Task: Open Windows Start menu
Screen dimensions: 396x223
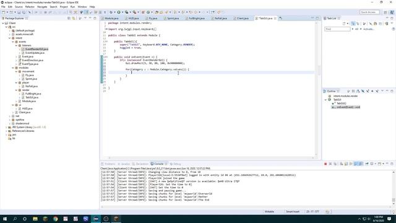Action: coord(5,219)
